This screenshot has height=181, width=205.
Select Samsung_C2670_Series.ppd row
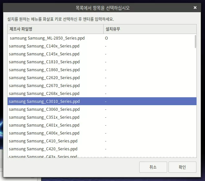(102, 86)
